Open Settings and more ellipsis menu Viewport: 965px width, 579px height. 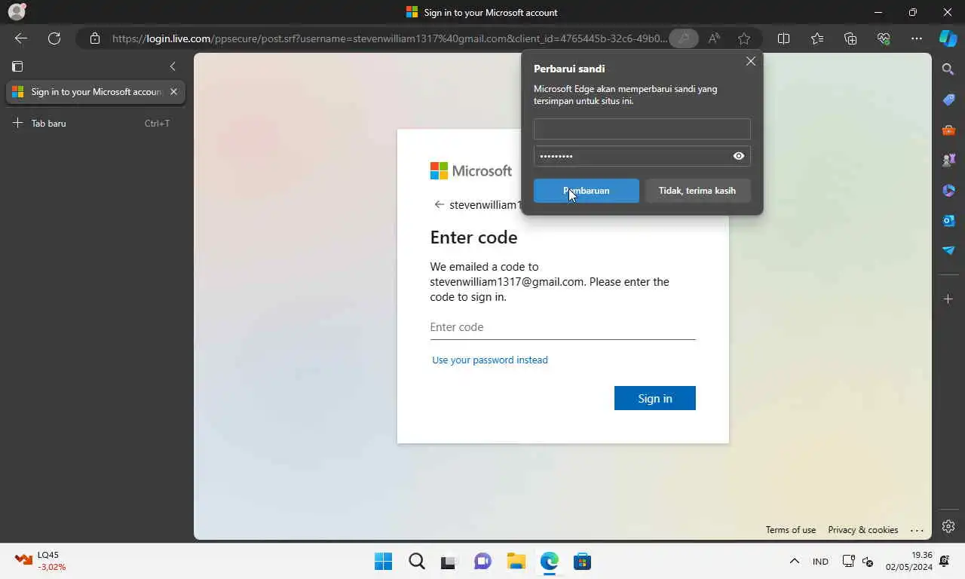(x=917, y=38)
